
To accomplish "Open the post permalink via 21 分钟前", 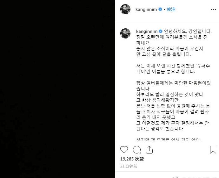I will coord(129,166).
